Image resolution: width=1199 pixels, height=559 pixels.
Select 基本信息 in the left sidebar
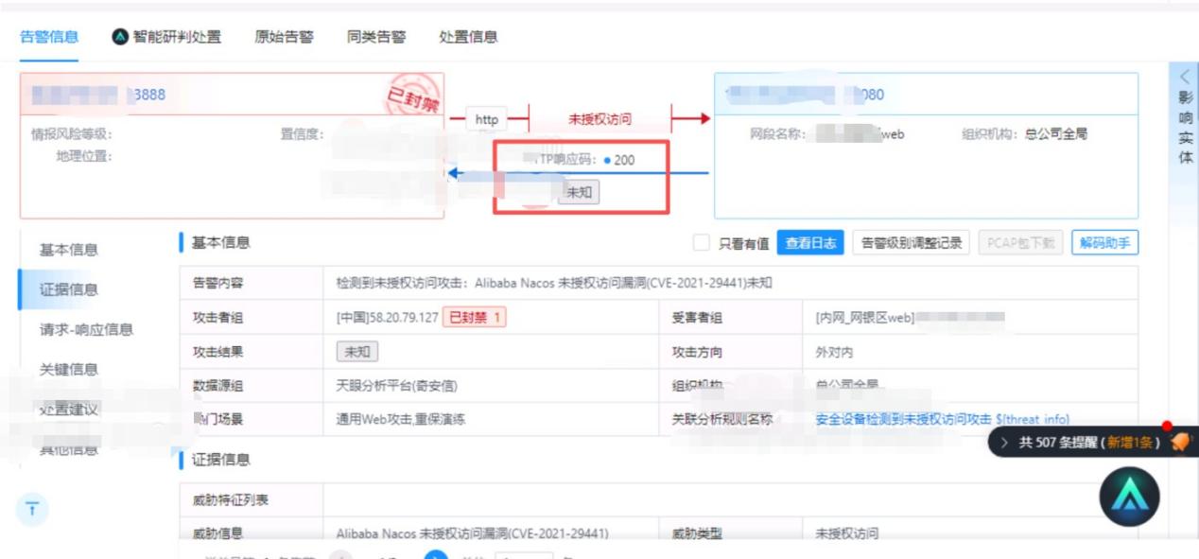[68, 250]
